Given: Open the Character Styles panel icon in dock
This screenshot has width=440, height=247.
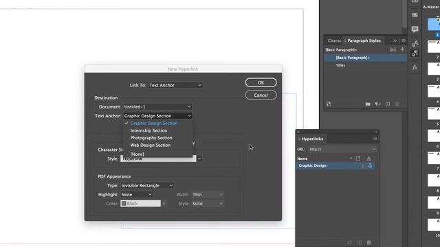Looking at the screenshot, I should (415, 43).
